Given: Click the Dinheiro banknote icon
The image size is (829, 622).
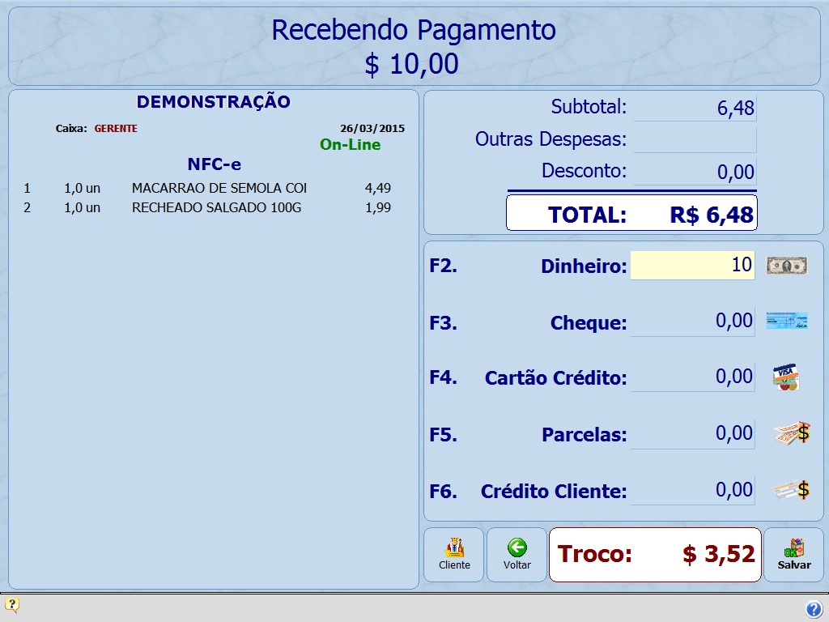Looking at the screenshot, I should (787, 265).
